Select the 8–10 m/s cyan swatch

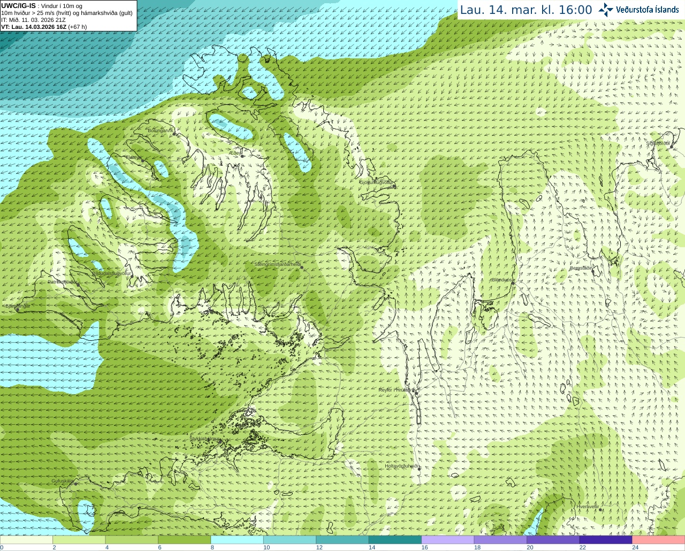tap(237, 540)
